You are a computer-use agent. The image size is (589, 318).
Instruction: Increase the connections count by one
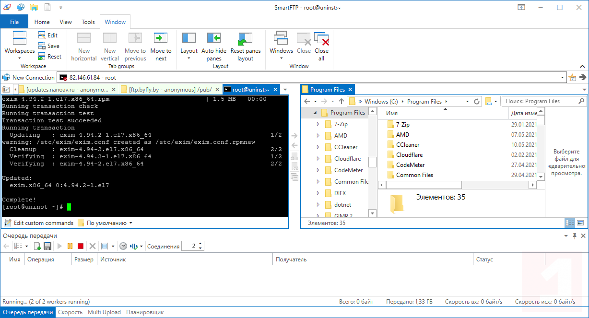(x=200, y=244)
